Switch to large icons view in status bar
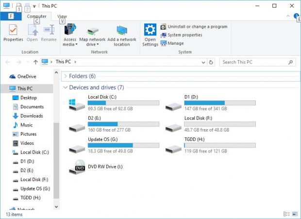The height and width of the screenshot is (219, 301). click(295, 214)
